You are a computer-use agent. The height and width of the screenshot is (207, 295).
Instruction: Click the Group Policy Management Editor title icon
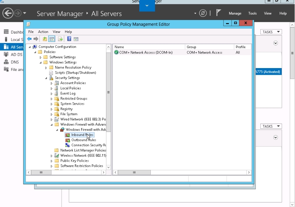(28, 24)
